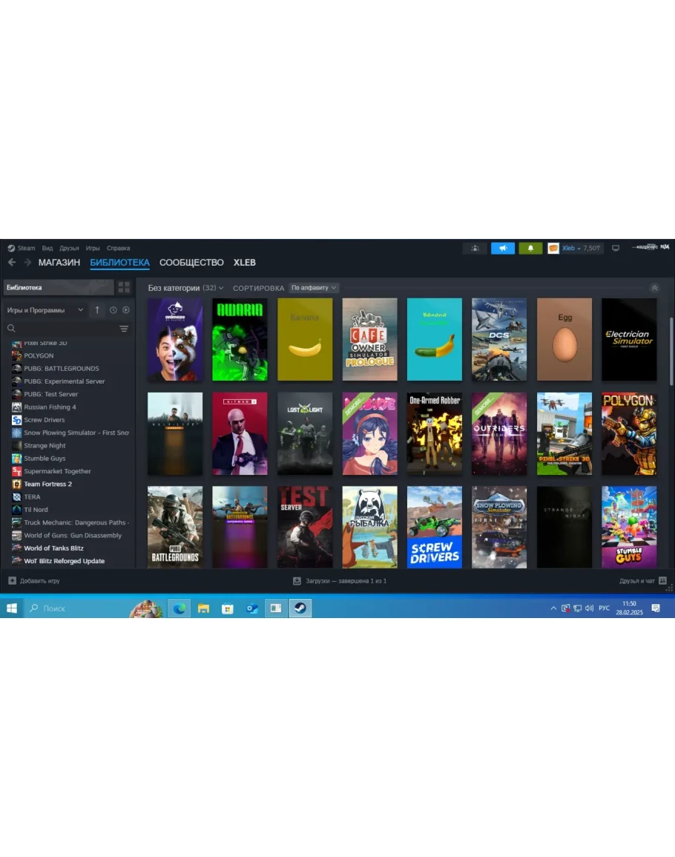
Task: Click the taskbar clock showing 11:50
Action: click(x=629, y=608)
